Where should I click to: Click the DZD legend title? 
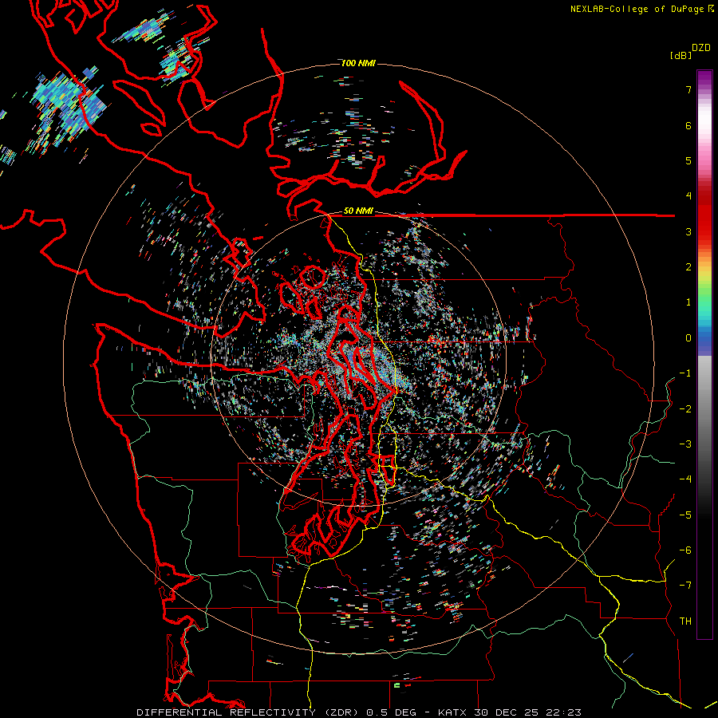701,48
